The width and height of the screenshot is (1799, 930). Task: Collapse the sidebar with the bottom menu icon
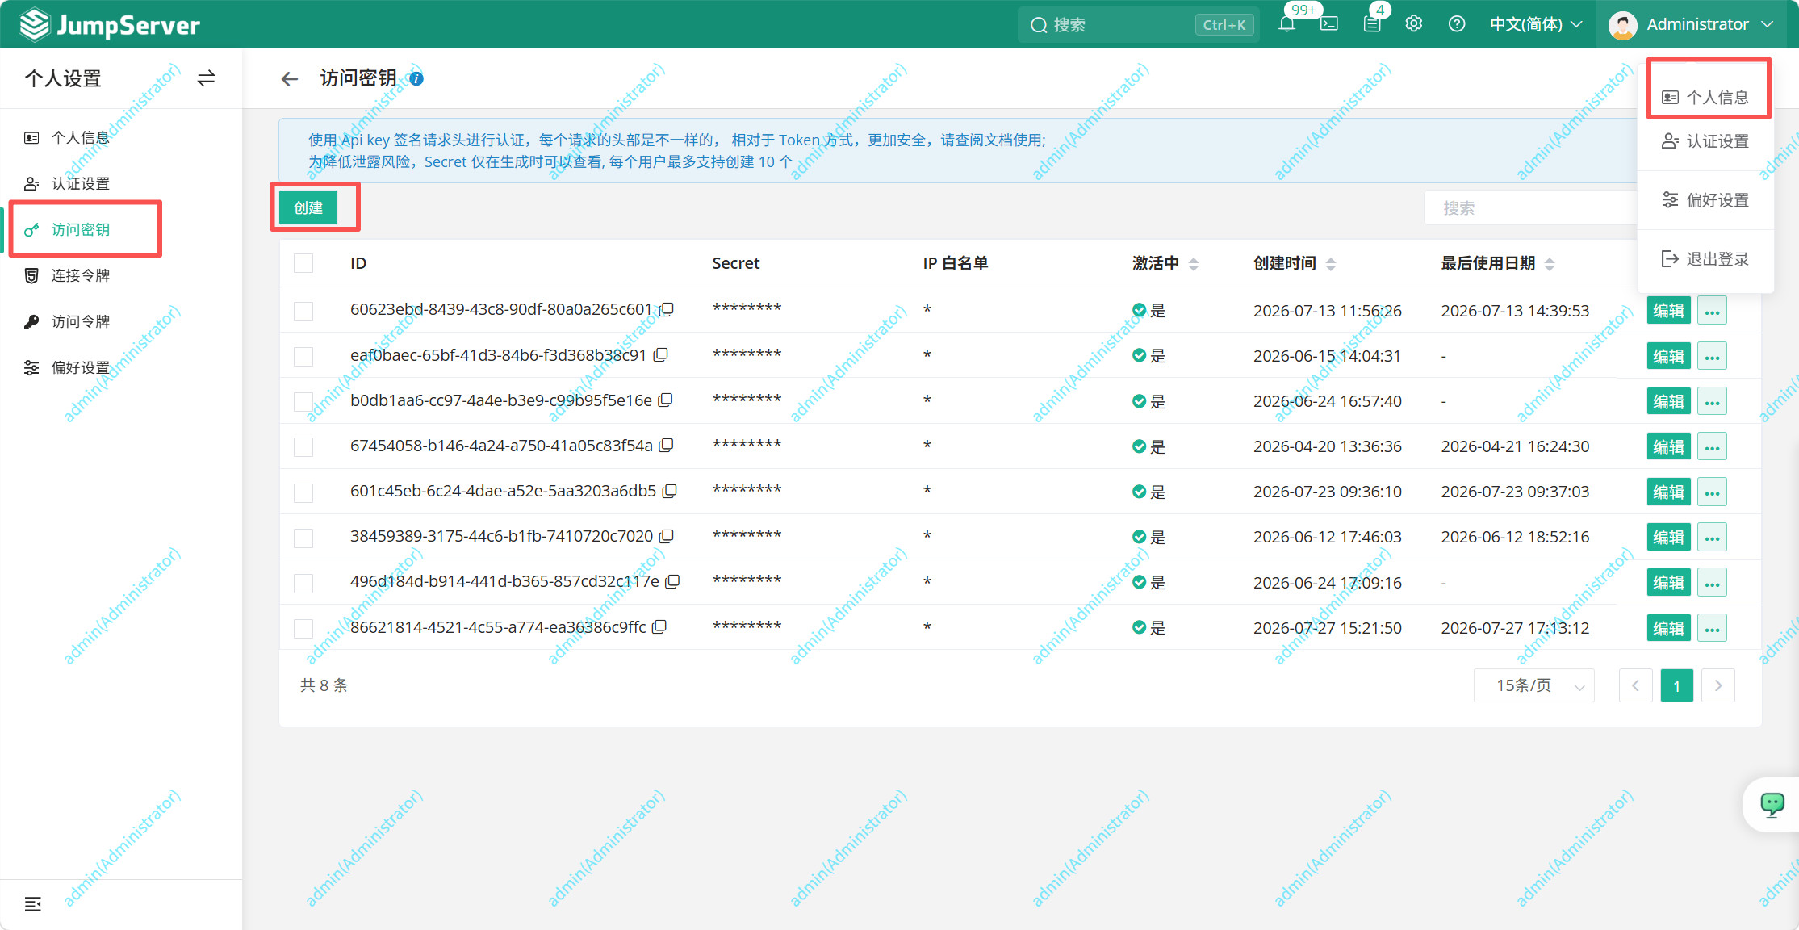[x=33, y=903]
